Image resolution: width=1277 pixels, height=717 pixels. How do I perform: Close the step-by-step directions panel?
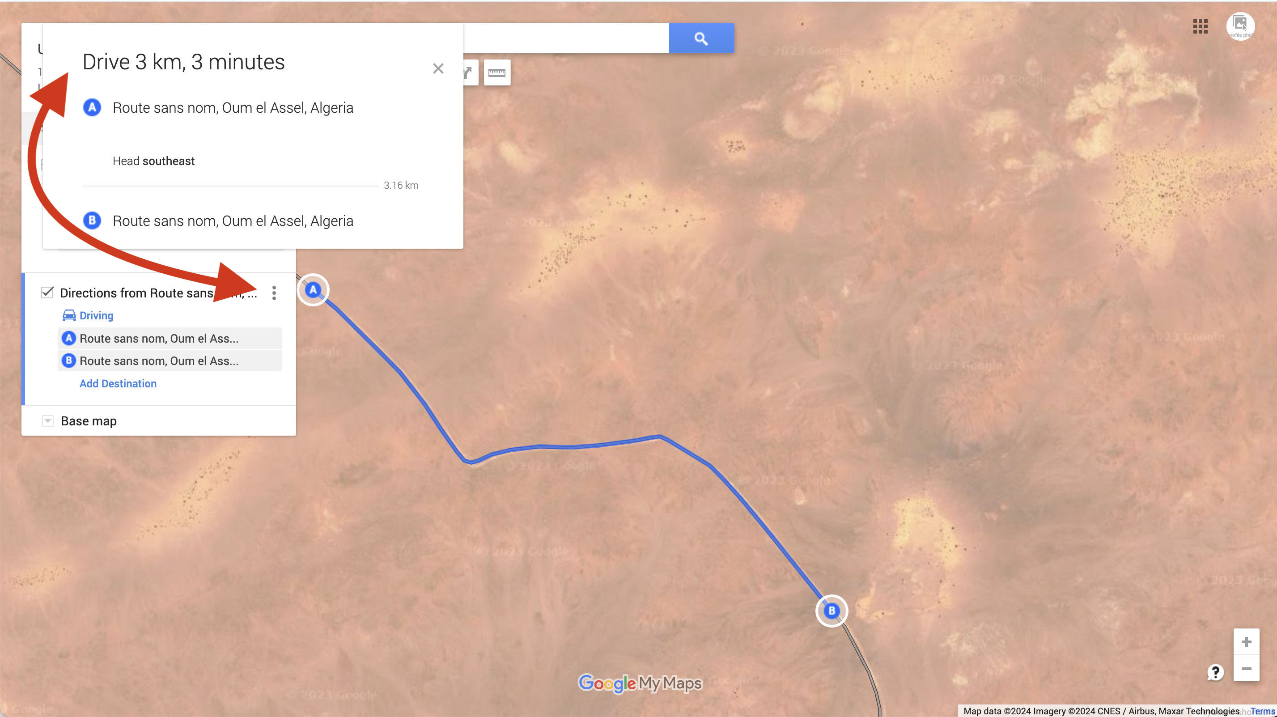[438, 68]
